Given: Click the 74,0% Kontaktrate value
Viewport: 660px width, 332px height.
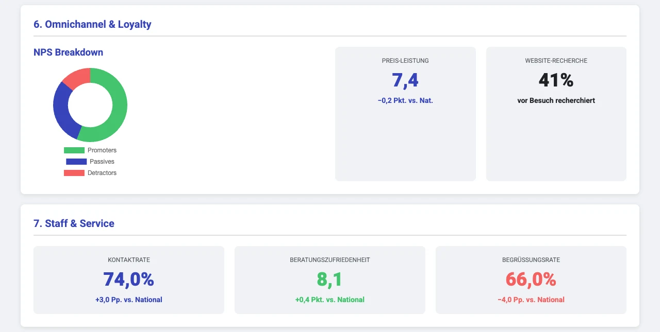Looking at the screenshot, I should tap(129, 279).
